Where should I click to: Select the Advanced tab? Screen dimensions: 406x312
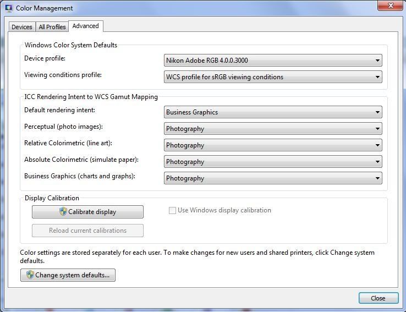(85, 26)
